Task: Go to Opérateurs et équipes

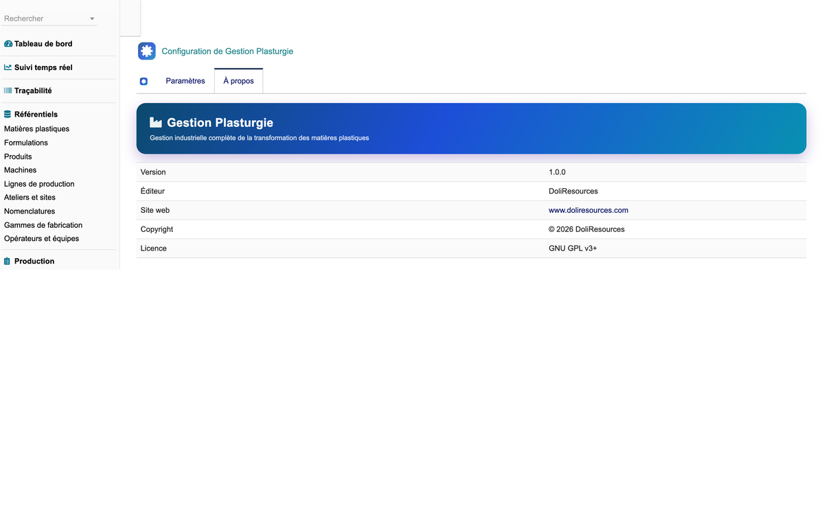Action: click(41, 239)
